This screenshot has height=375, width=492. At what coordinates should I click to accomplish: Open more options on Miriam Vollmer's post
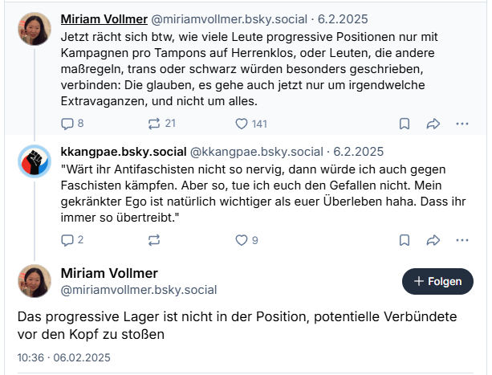point(462,123)
